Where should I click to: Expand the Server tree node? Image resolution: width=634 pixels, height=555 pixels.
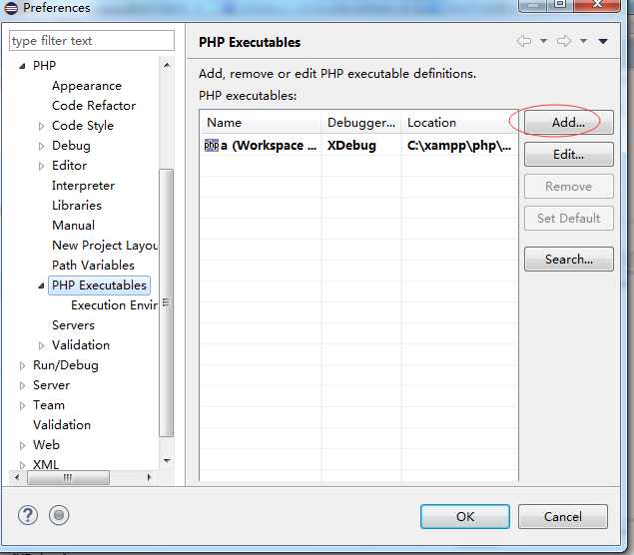(22, 385)
